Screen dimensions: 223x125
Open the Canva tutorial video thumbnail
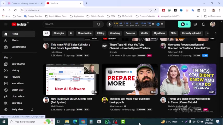(x=188, y=79)
